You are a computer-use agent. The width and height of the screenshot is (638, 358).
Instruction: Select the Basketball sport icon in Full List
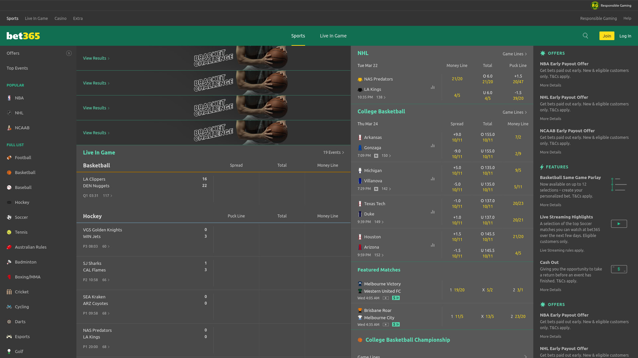9,172
